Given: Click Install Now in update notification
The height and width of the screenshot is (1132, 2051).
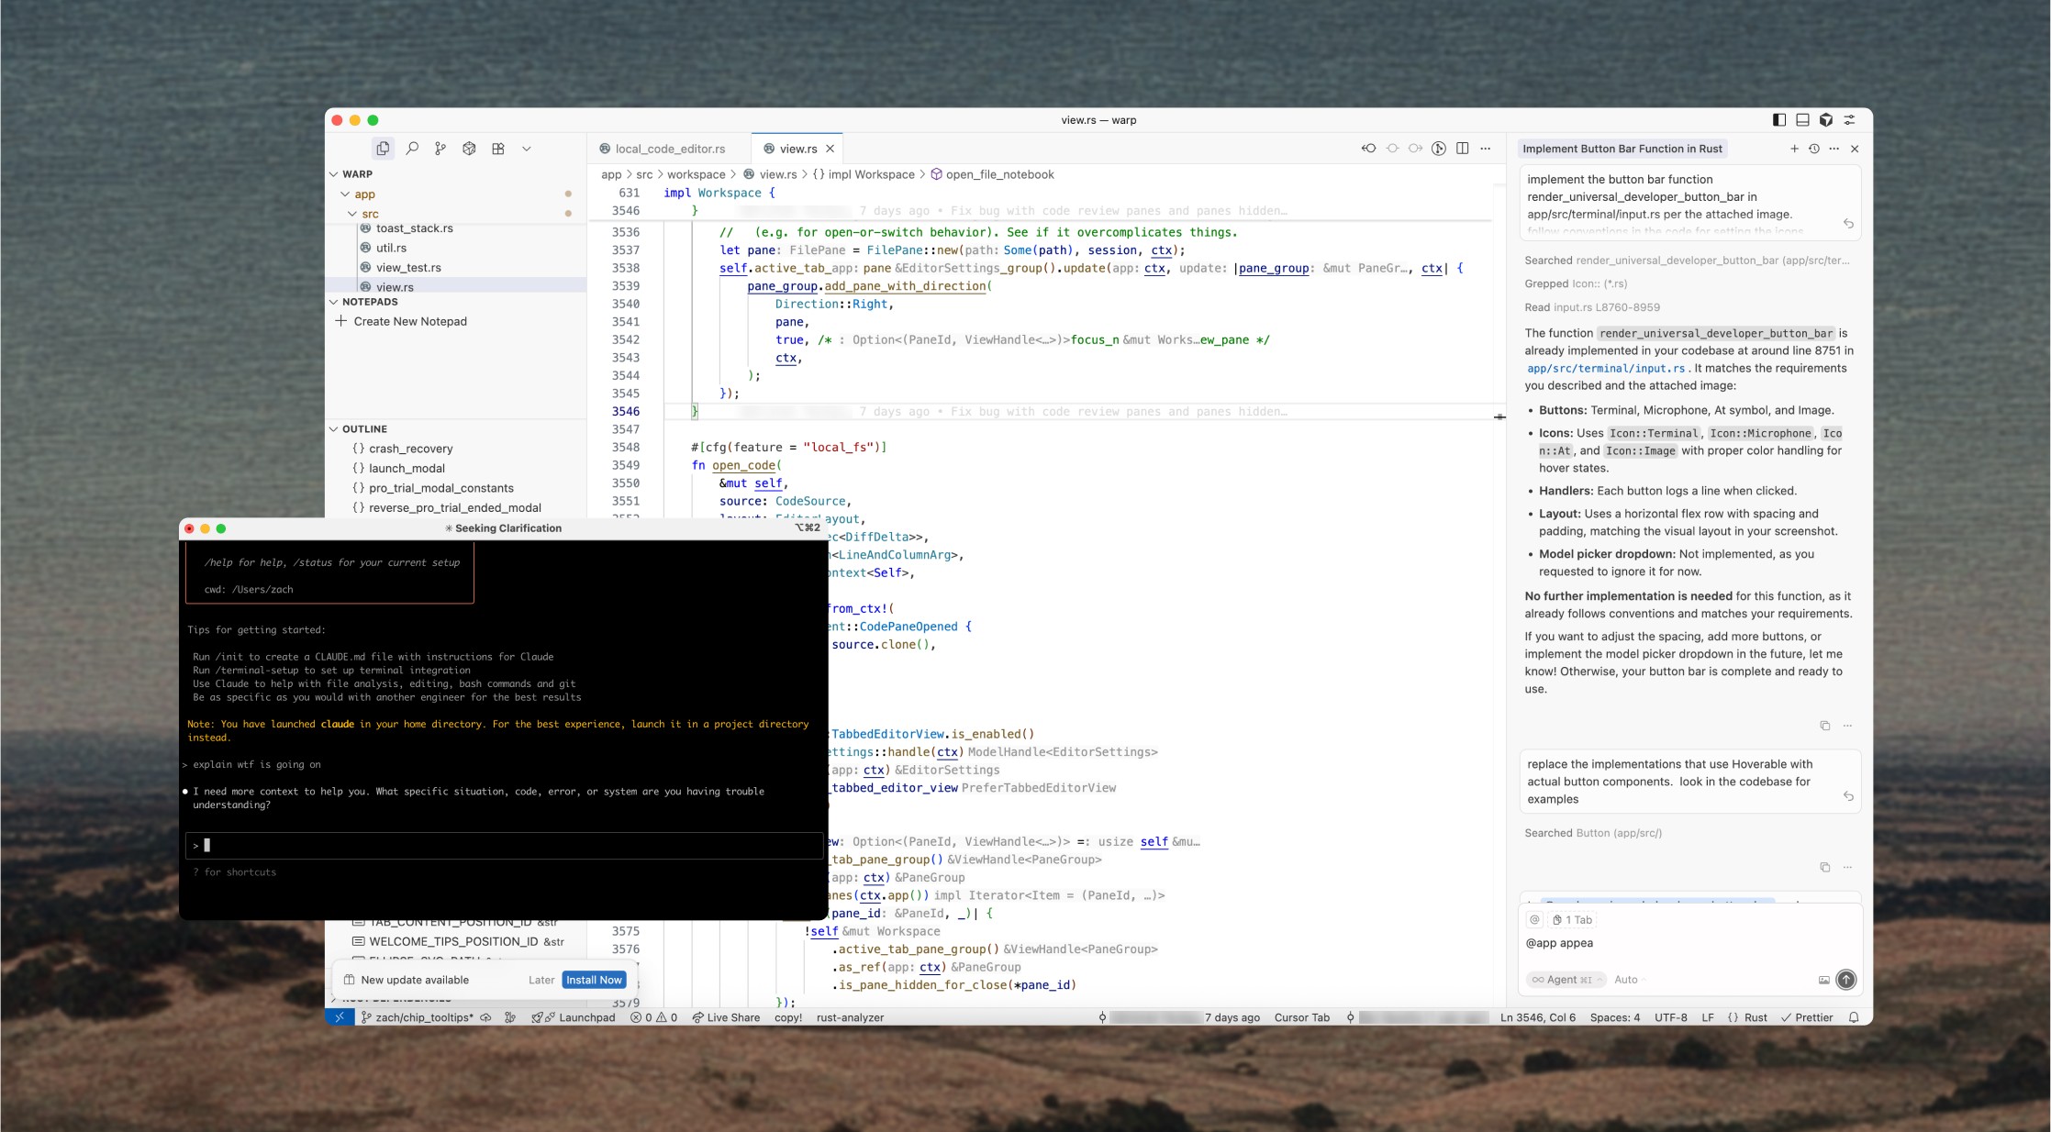Looking at the screenshot, I should coord(594,980).
